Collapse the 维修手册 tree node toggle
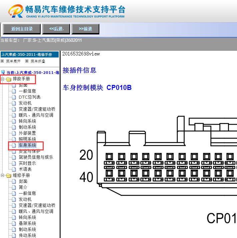Viewport: 237px width, 238px height. tap(2, 175)
